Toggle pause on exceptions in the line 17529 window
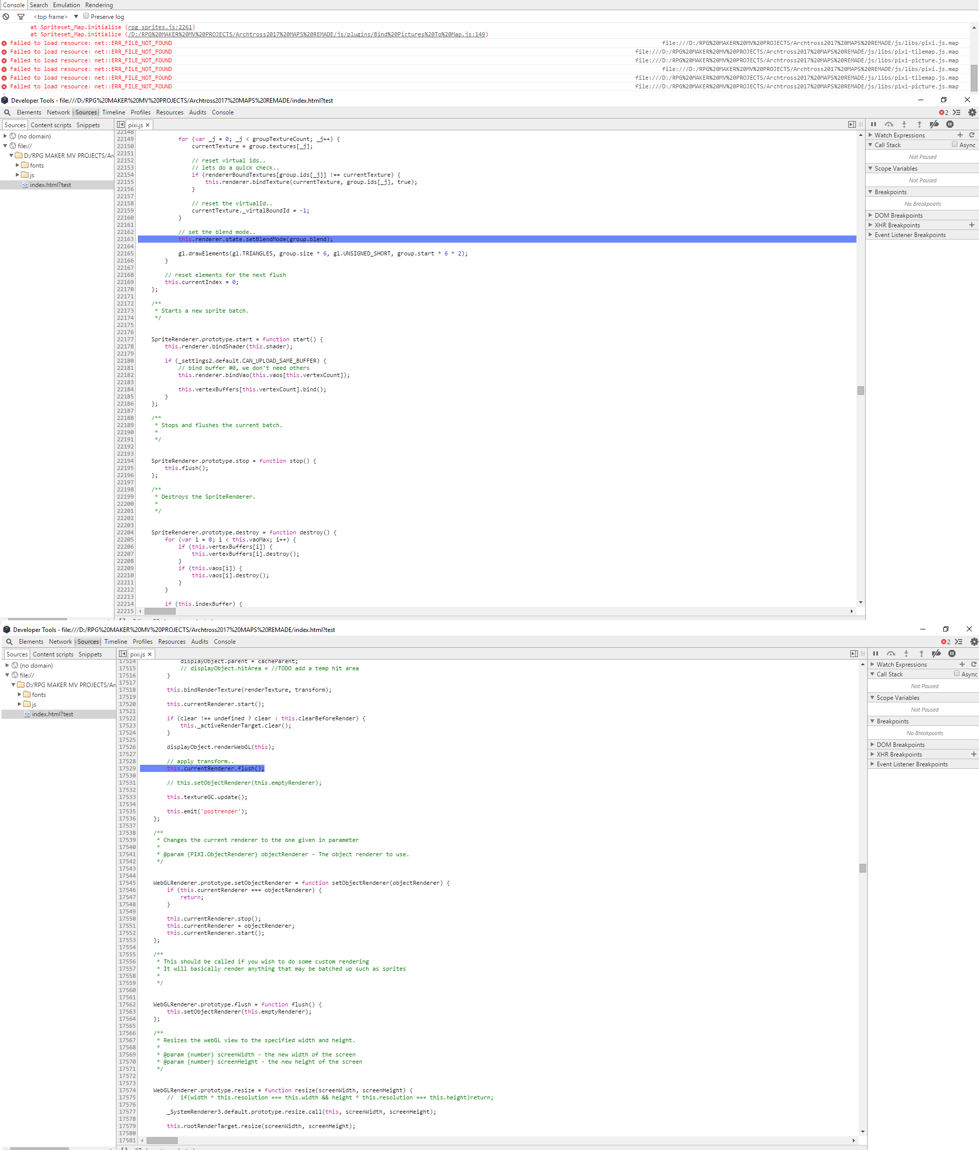 click(952, 654)
